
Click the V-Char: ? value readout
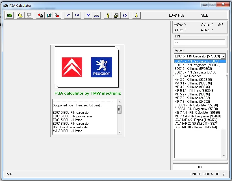[x=207, y=24]
